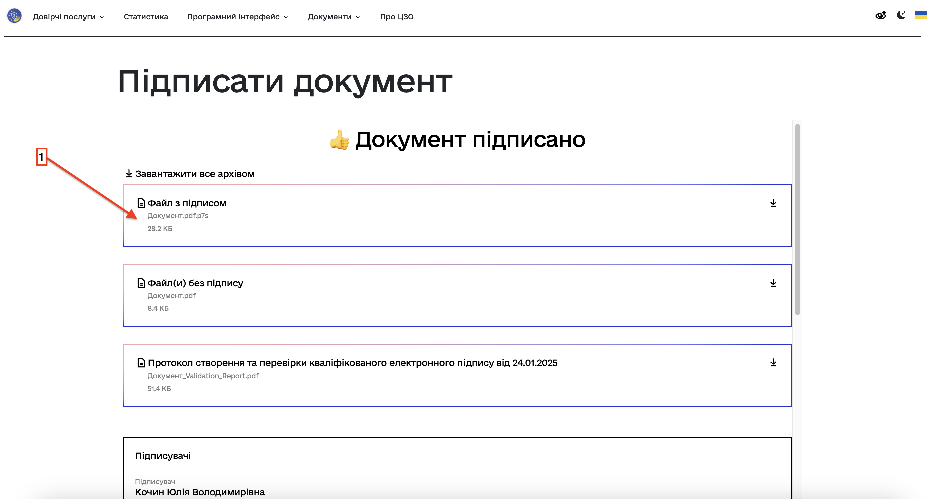
Task: Click the Документ_Validation_Report.pdf file name
Action: [x=203, y=376]
